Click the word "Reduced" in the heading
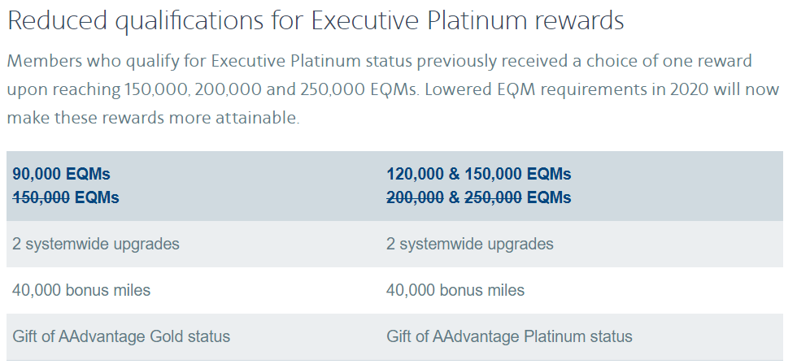The image size is (797, 364). [x=58, y=21]
